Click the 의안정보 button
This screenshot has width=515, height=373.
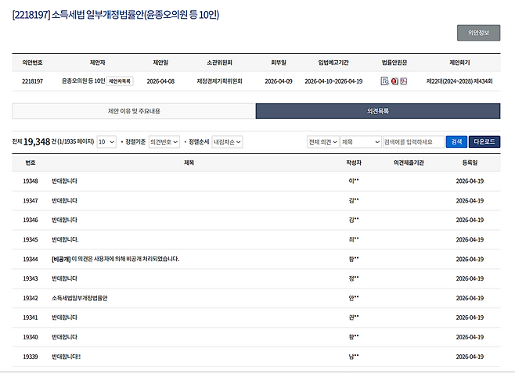(x=478, y=33)
